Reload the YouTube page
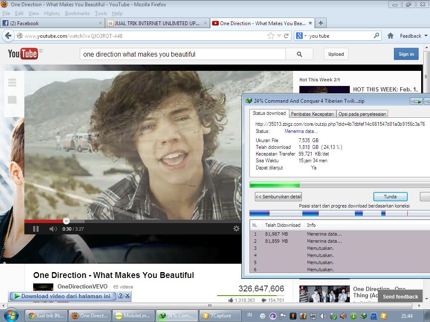This screenshot has width=430, height=322. pyautogui.click(x=286, y=36)
